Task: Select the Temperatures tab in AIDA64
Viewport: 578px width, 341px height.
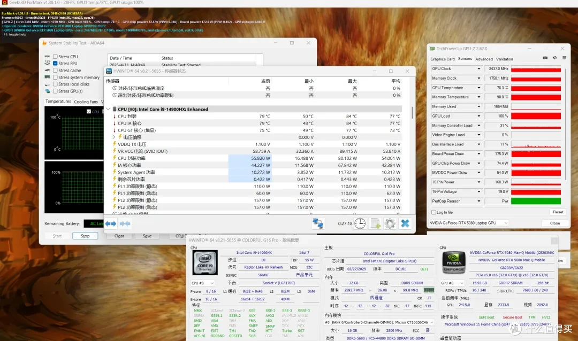Action: point(58,101)
